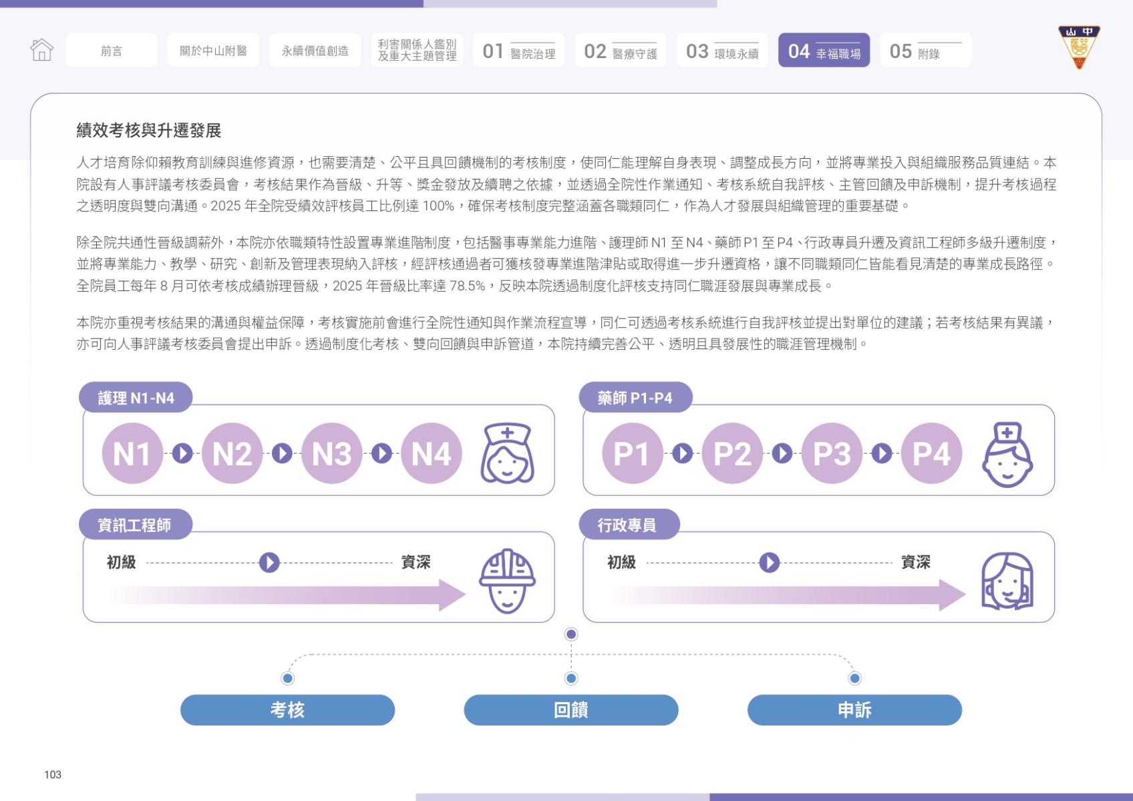Viewport: 1133px width, 801px height.
Task: Click the gradient arrow in 行政專員 card
Action: [788, 595]
